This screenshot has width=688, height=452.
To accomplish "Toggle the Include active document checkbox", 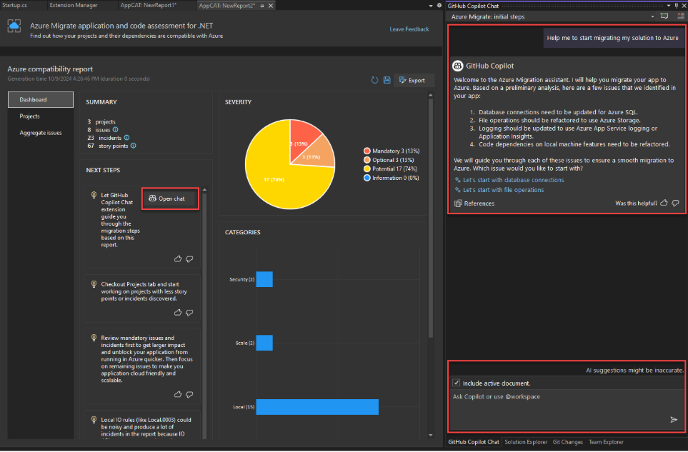I will (455, 383).
